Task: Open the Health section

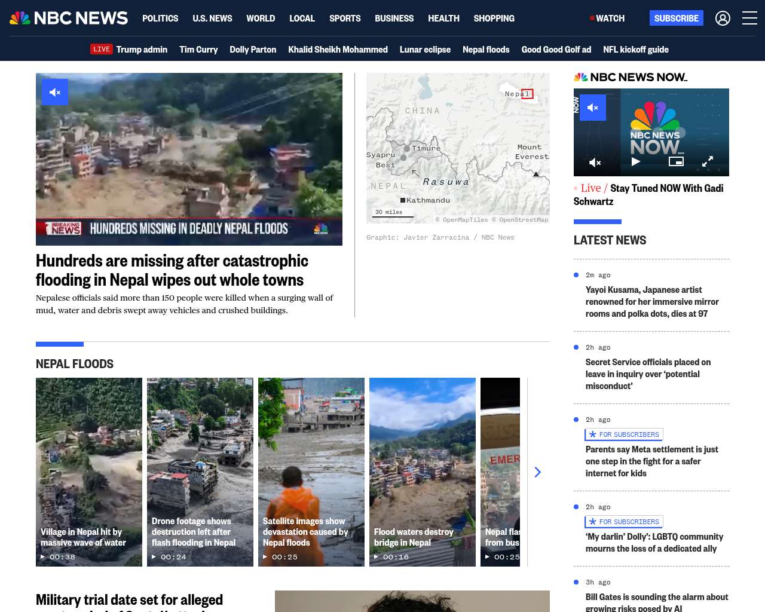Action: pos(443,19)
